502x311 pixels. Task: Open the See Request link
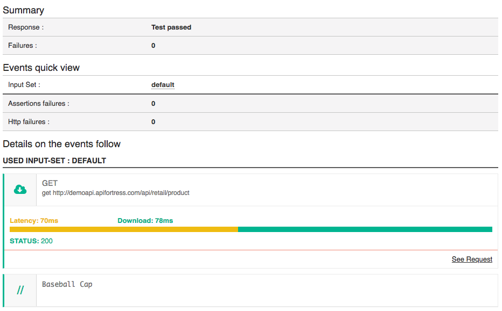point(472,259)
